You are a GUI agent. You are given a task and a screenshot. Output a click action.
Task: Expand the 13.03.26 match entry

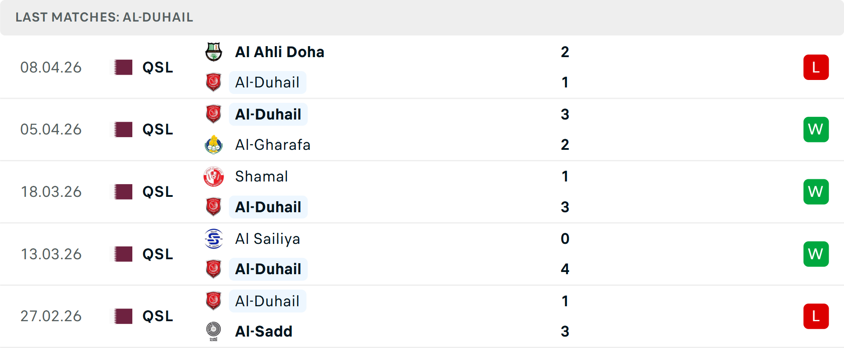(x=440, y=254)
